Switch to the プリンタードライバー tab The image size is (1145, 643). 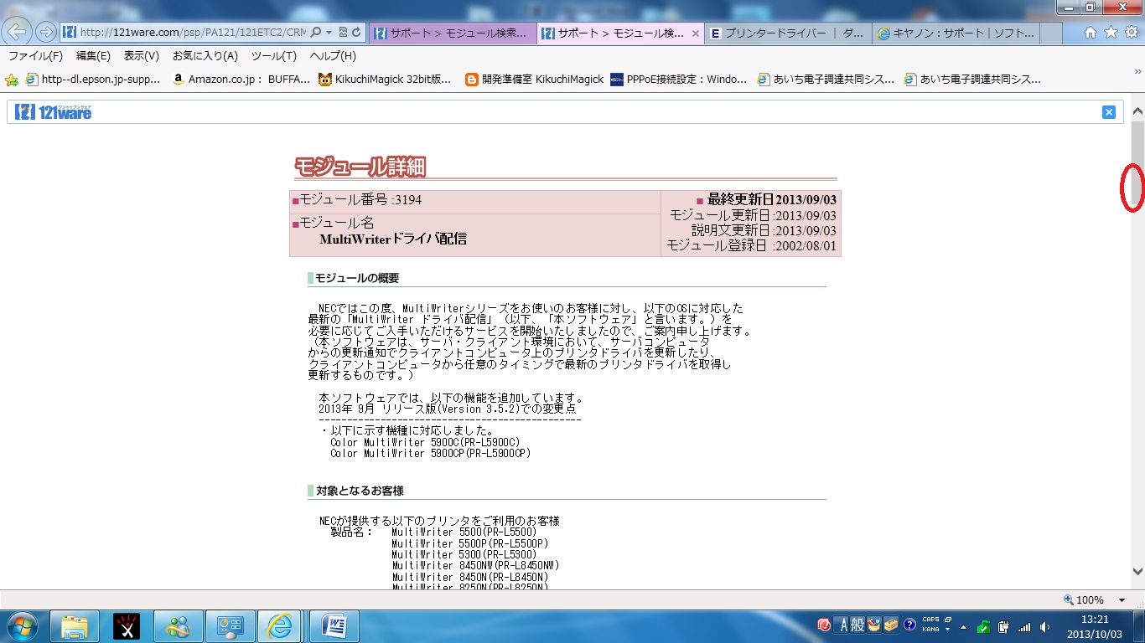point(787,33)
